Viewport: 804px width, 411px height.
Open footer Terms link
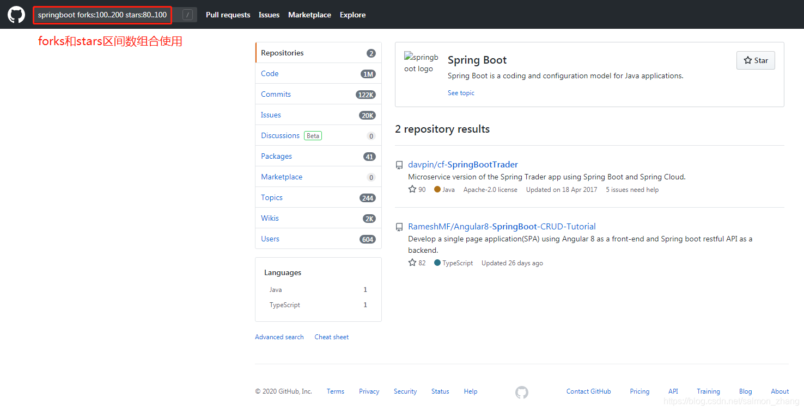(x=336, y=391)
